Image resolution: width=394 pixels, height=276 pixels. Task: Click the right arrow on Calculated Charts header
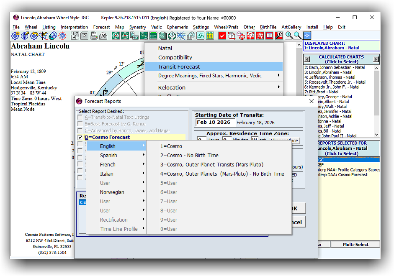(x=376, y=59)
